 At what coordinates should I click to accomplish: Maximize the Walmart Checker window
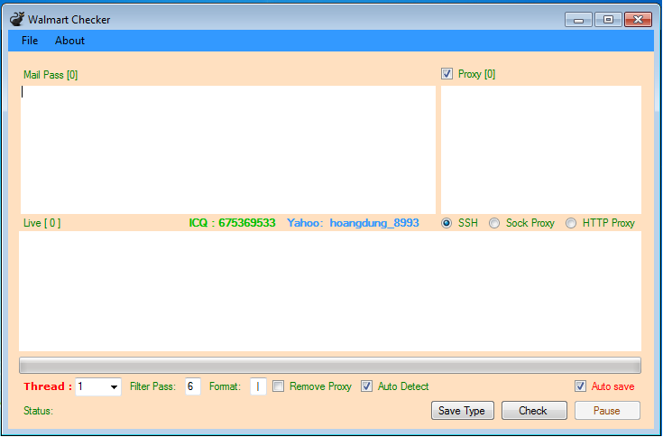tap(608, 20)
